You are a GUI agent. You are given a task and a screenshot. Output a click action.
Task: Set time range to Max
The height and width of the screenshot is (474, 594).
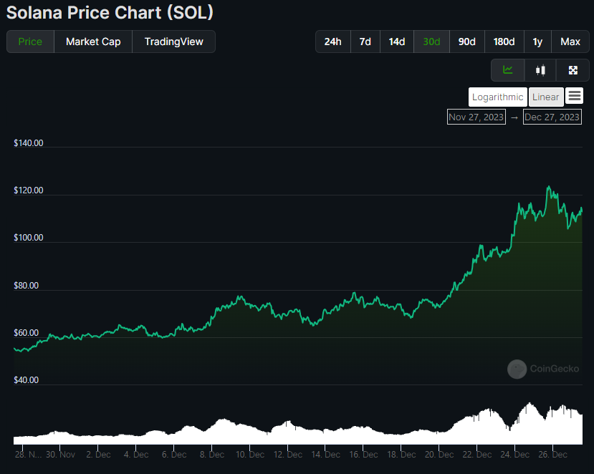click(x=570, y=42)
